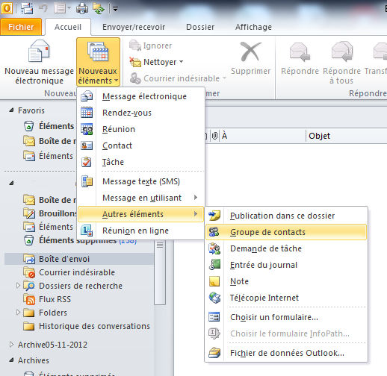Select the Boîte d'envoi folder

click(78, 259)
